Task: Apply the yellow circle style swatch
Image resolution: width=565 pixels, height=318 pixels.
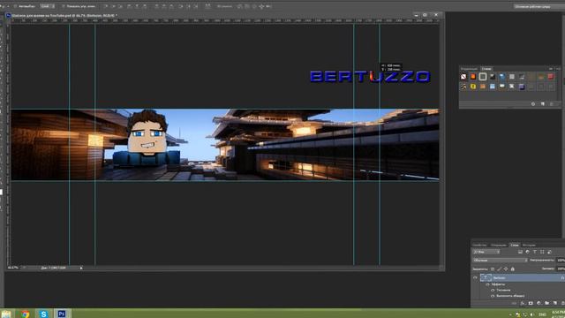Action: pos(473,87)
